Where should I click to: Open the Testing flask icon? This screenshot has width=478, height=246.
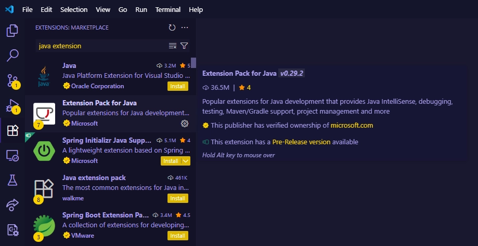pos(12,180)
